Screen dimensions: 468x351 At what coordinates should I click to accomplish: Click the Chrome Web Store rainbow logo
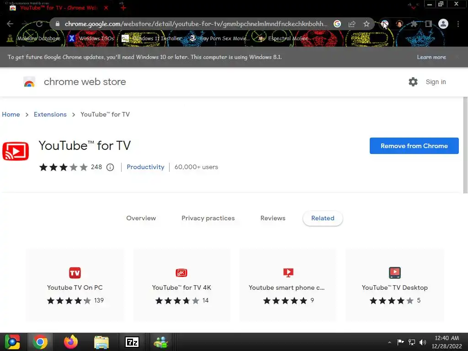(29, 82)
